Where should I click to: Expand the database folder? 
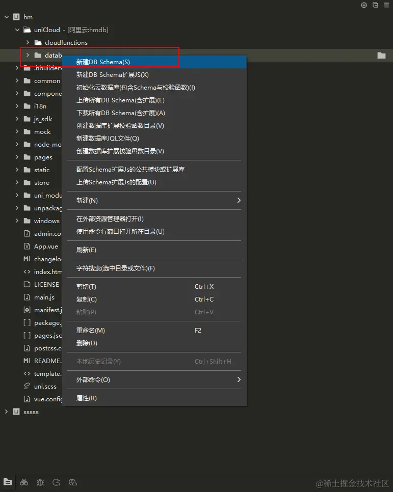click(28, 55)
